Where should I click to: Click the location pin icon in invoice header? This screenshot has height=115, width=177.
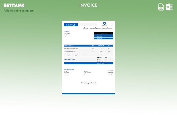pos(107,27)
